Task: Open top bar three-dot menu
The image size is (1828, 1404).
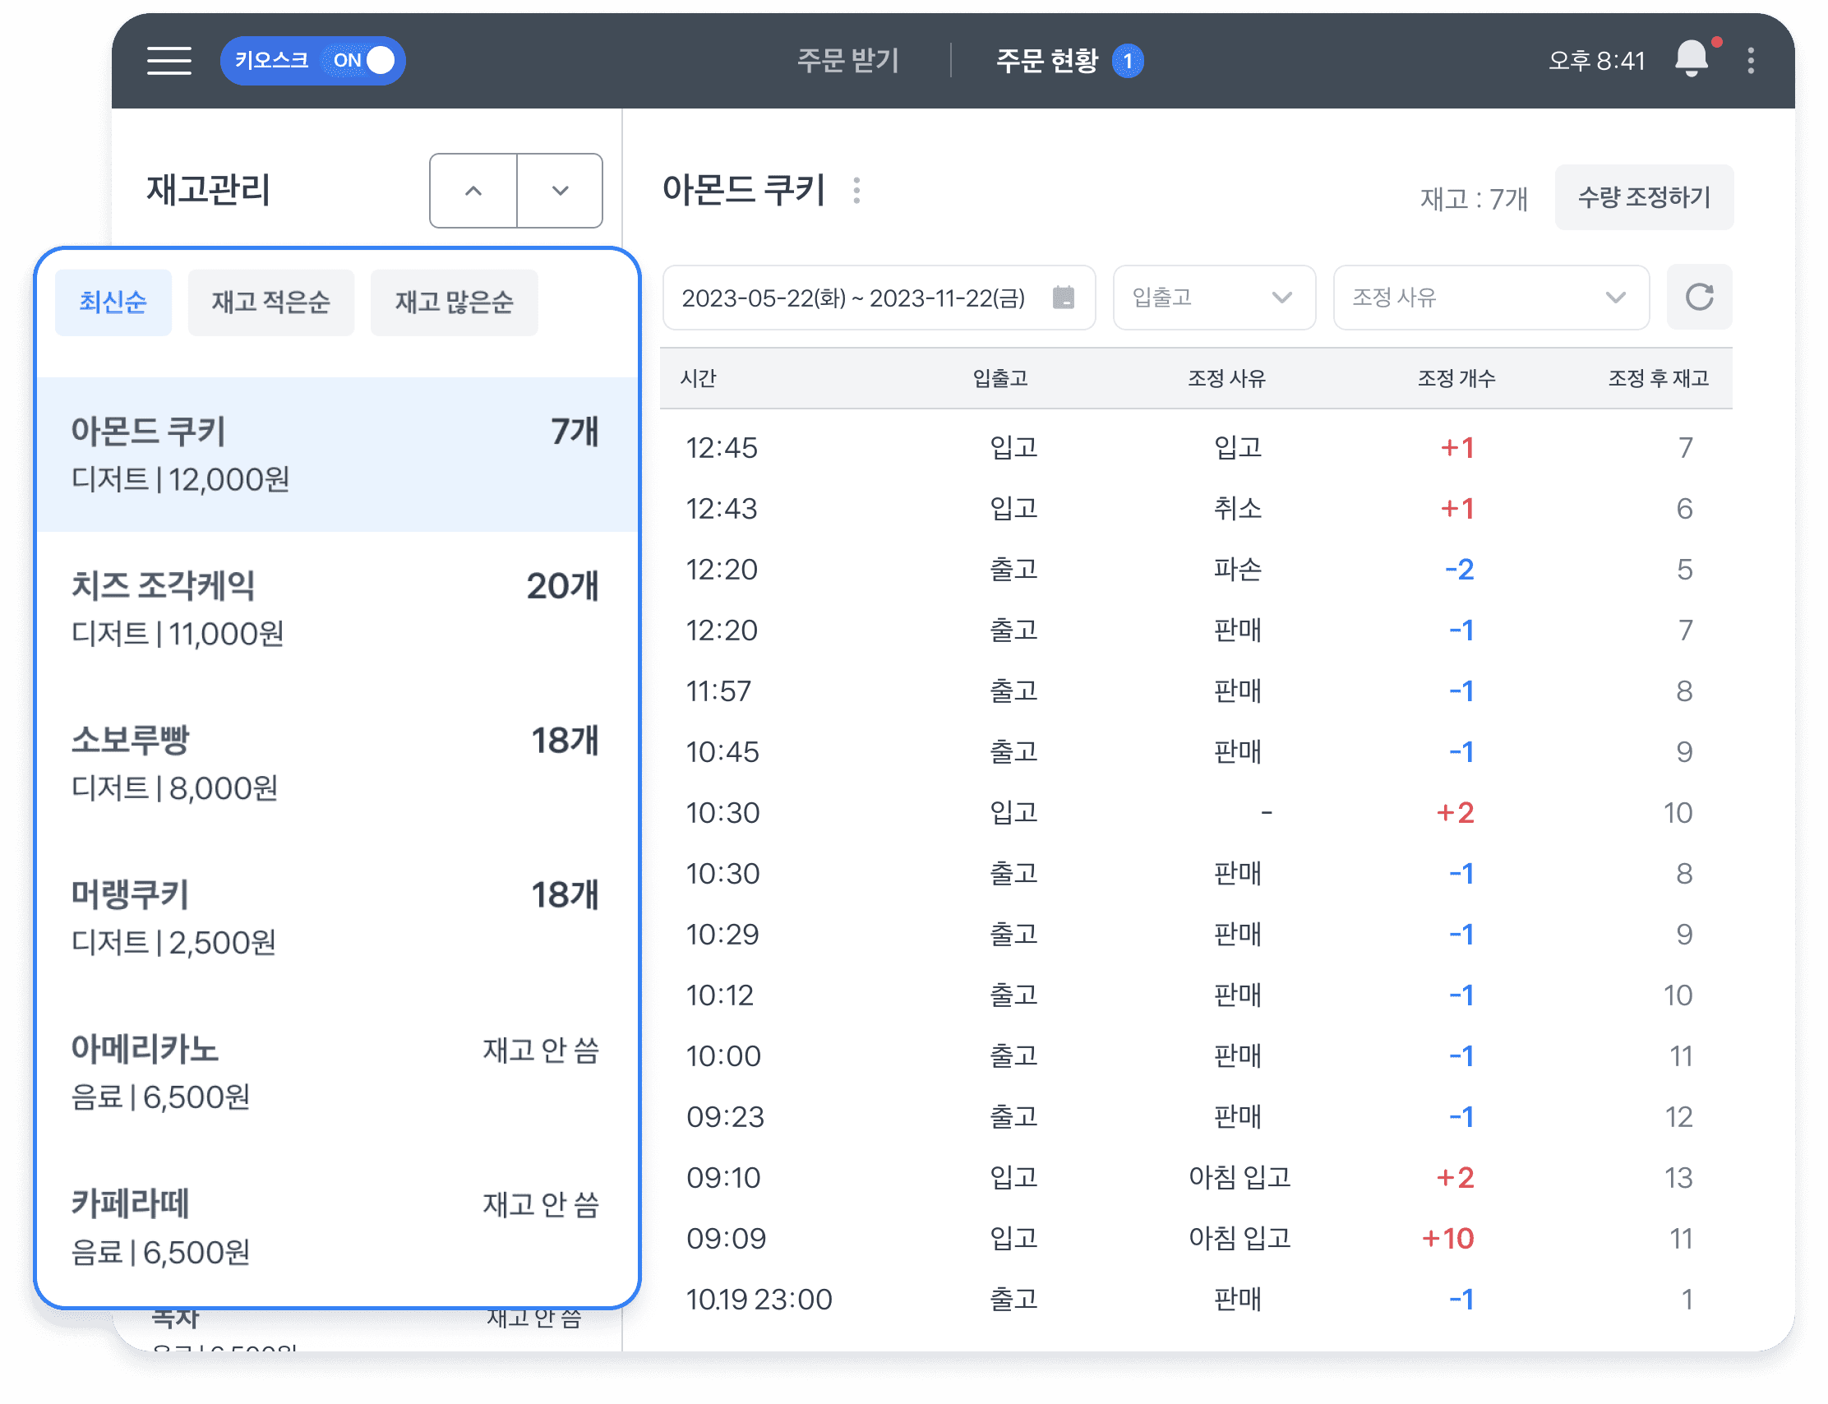Action: click(x=1751, y=60)
